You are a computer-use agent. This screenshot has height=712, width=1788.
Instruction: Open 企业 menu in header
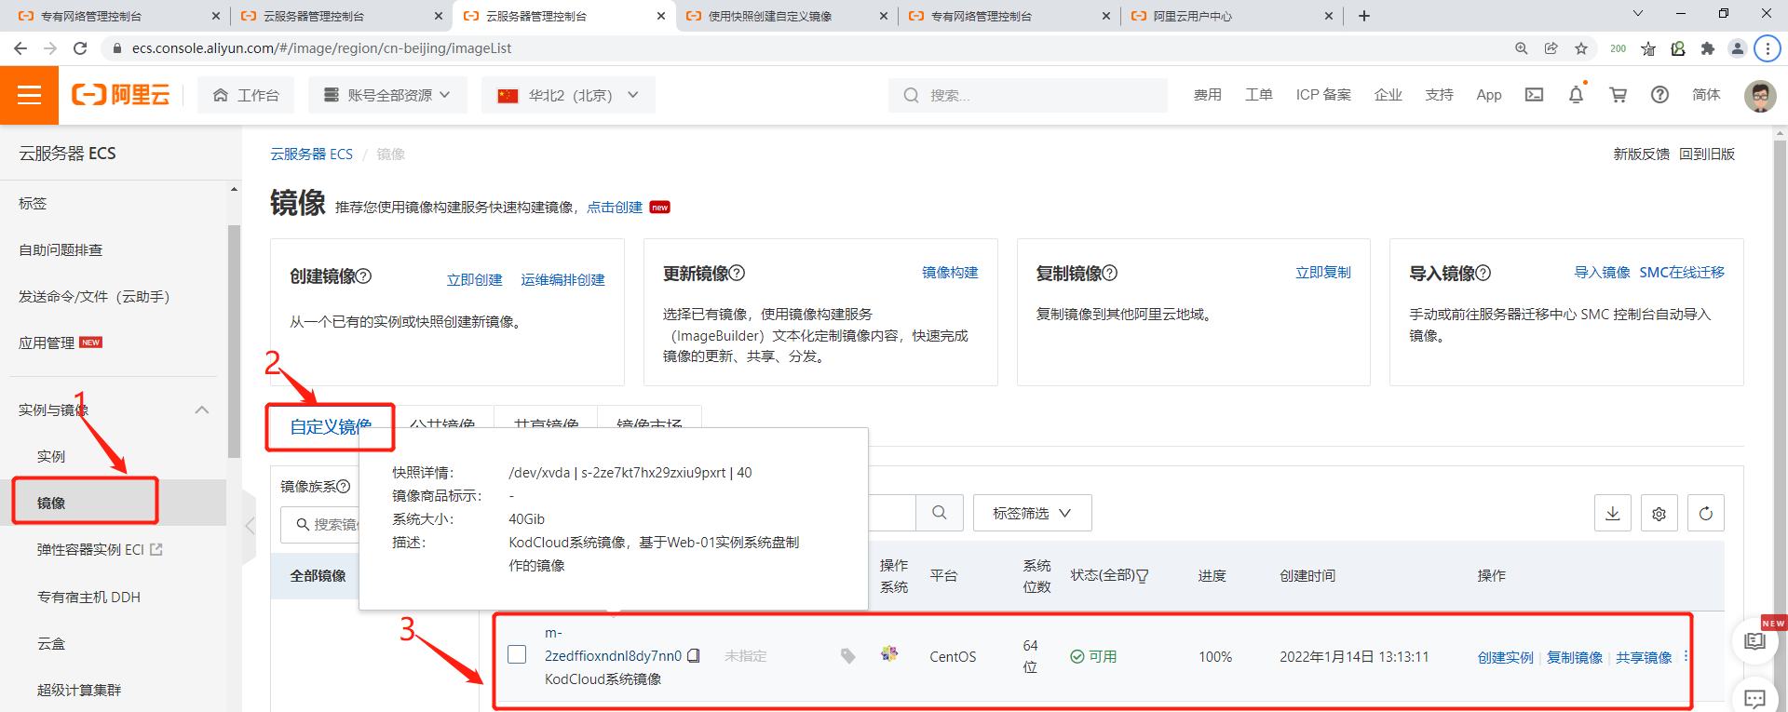[1388, 95]
